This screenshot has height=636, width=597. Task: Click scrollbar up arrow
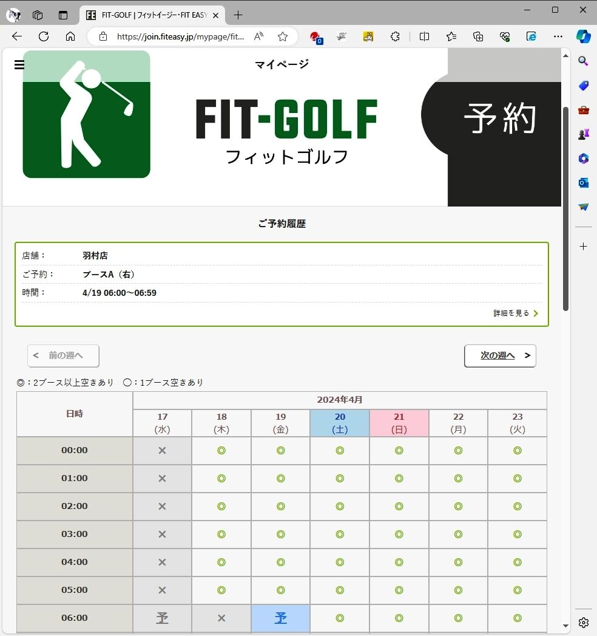566,55
